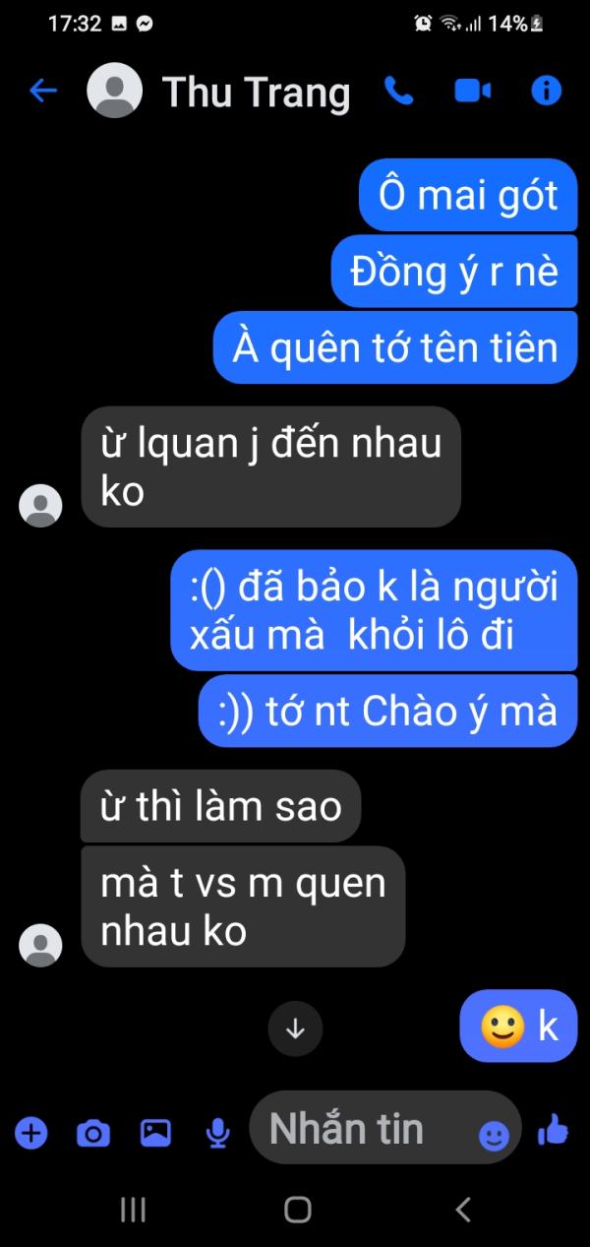Open Android recent apps
Screen dimensions: 590x1247
point(133,1210)
